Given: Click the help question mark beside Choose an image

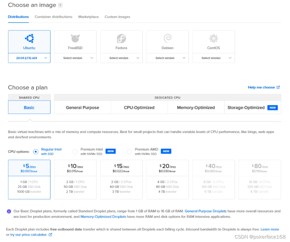Looking at the screenshot, I should [x=60, y=5].
